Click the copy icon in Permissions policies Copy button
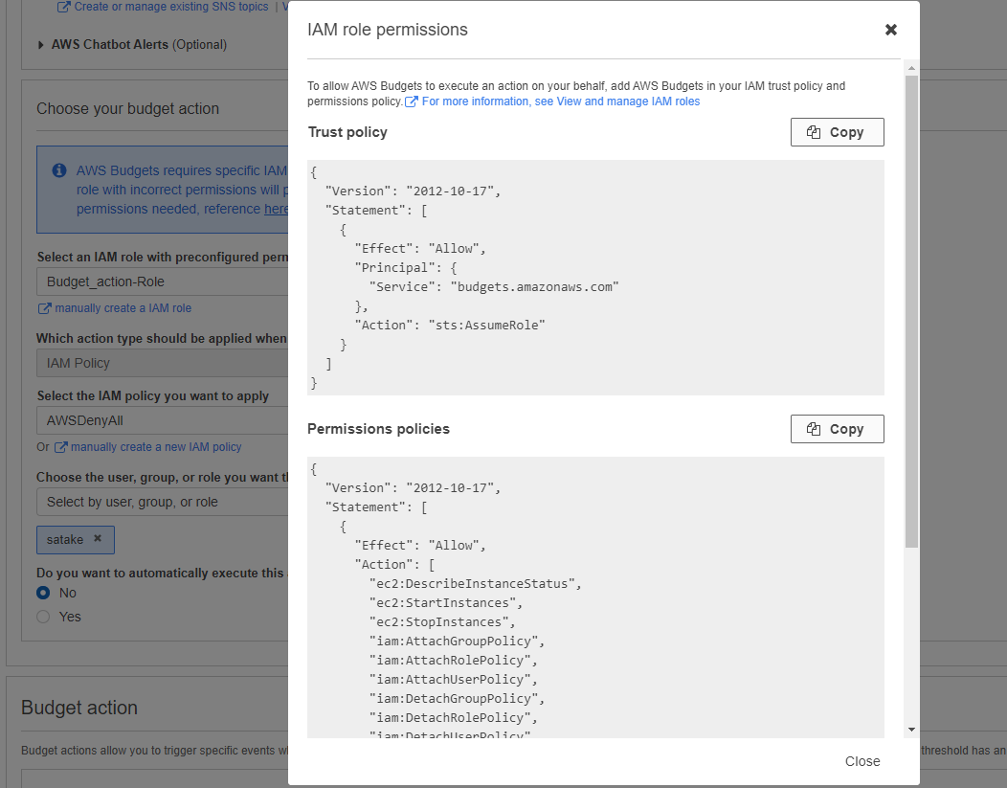The height and width of the screenshot is (788, 1007). click(x=814, y=429)
